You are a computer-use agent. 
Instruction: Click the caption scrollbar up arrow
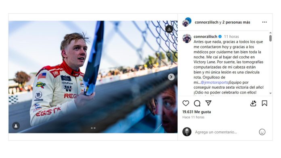pos(271,33)
